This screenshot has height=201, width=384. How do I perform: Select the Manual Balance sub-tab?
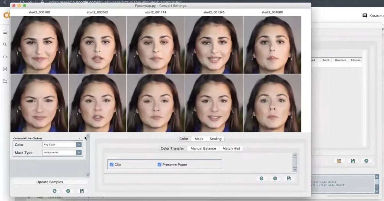tap(203, 149)
